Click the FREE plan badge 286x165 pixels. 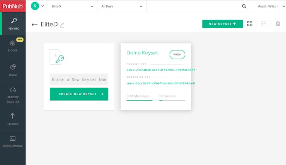click(x=177, y=54)
